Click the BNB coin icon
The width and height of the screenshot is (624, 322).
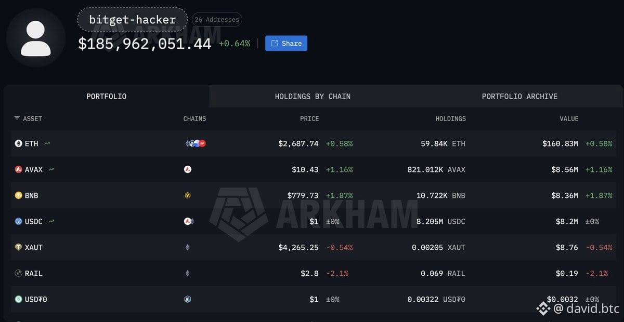pyautogui.click(x=19, y=195)
